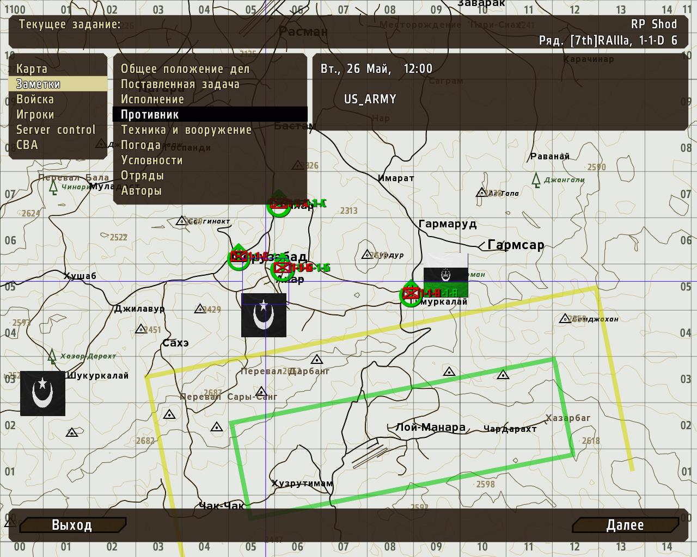
Task: Open the Карта menu section
Action: click(x=32, y=69)
